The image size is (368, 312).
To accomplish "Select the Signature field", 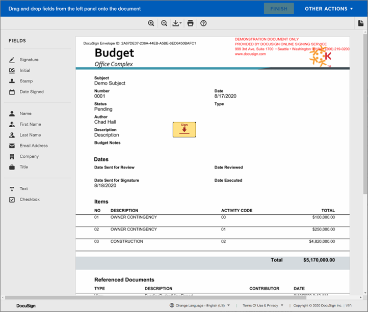I will [29, 60].
